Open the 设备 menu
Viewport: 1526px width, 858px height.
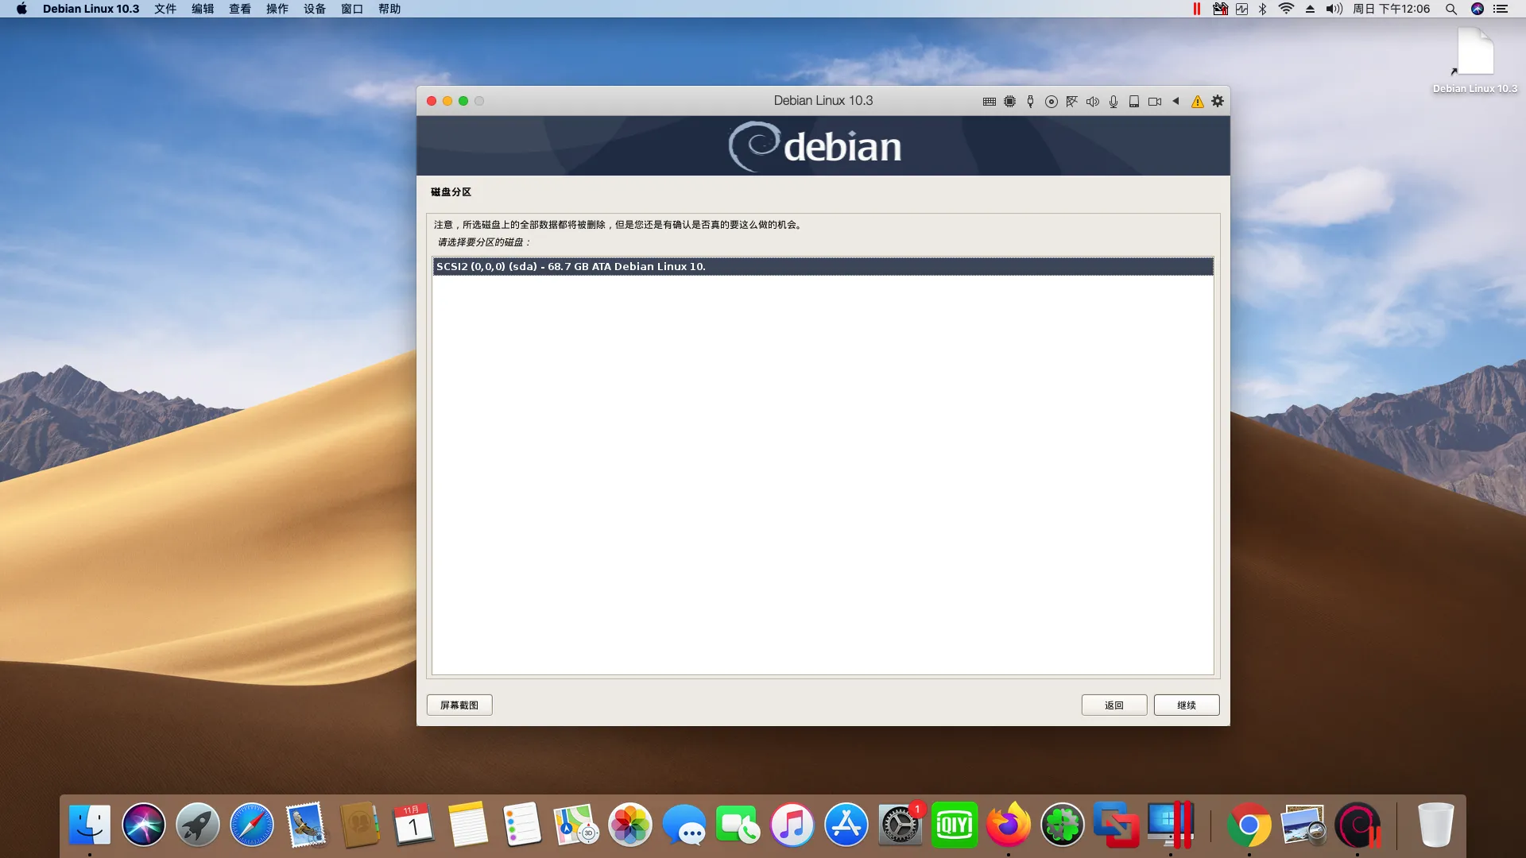click(315, 9)
